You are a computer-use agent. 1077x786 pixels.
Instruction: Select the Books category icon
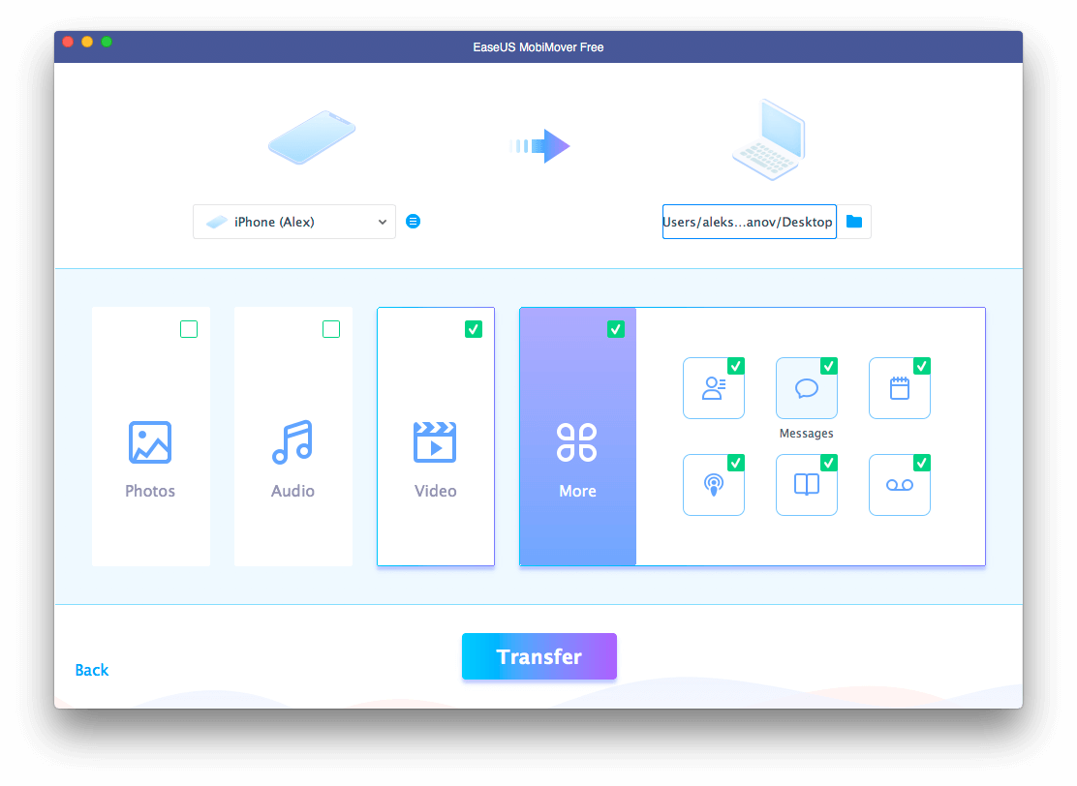(807, 485)
